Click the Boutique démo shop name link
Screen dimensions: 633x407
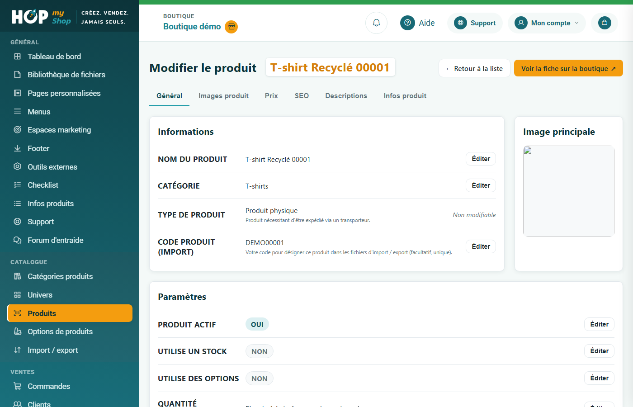(192, 27)
